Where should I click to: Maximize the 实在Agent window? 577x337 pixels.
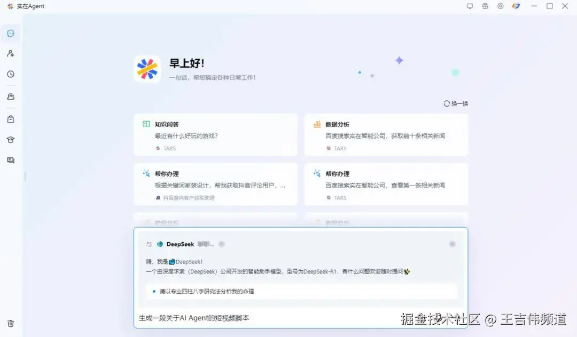coord(549,6)
